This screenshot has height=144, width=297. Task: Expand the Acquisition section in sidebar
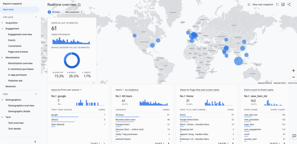point(2,23)
